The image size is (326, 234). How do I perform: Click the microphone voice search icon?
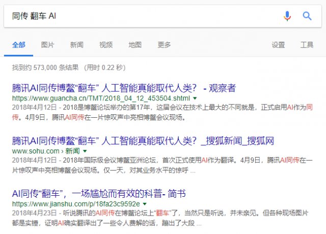[287, 16]
